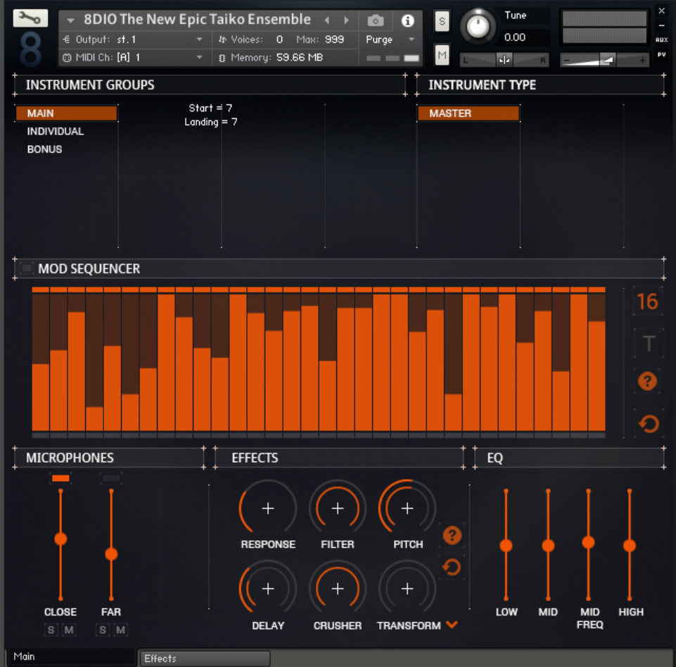Screen dimensions: 676x667
Task: Adjust the CLOSE microphone fader
Action: (x=60, y=539)
